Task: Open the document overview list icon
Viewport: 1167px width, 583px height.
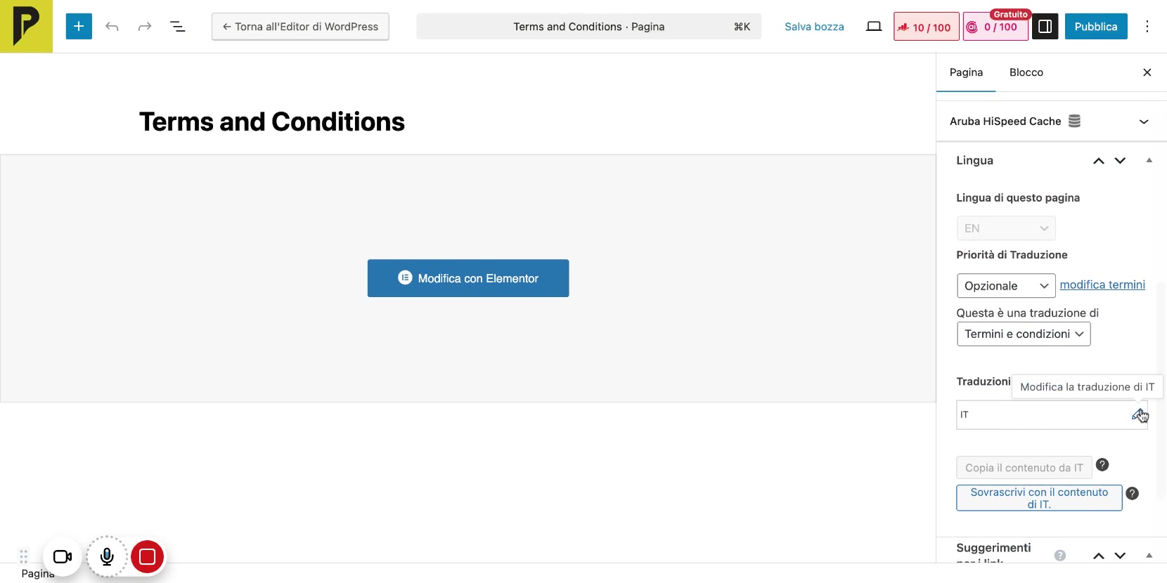Action: 178,27
